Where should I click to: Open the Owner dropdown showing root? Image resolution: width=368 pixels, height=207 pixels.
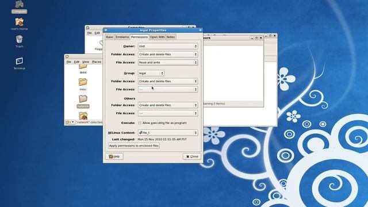pyautogui.click(x=168, y=46)
